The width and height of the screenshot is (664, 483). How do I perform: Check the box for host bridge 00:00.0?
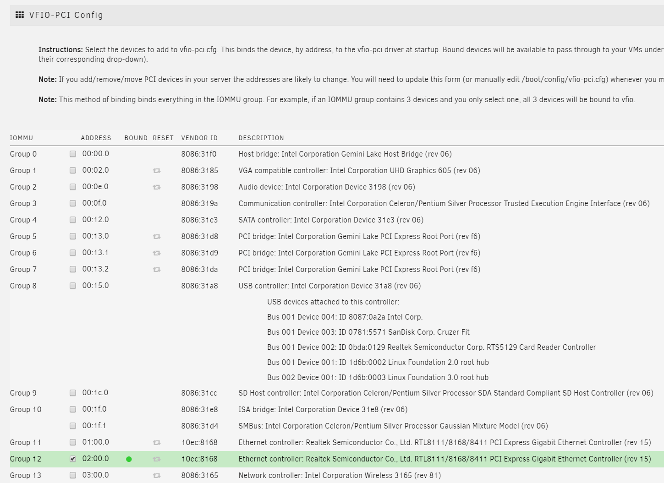[x=73, y=154]
